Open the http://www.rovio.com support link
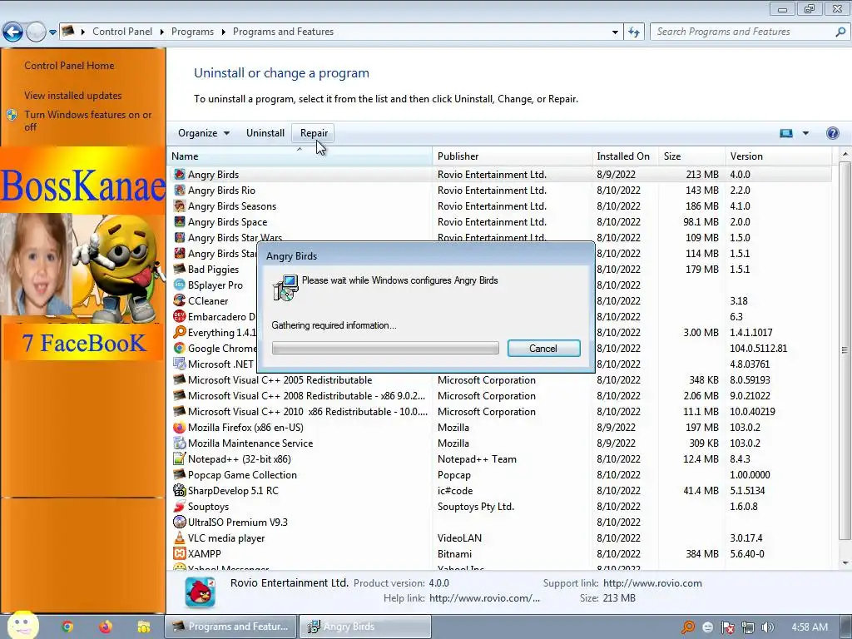The image size is (852, 639). [x=652, y=583]
